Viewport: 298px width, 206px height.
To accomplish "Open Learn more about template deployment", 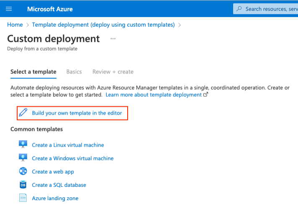I will click(x=154, y=95).
